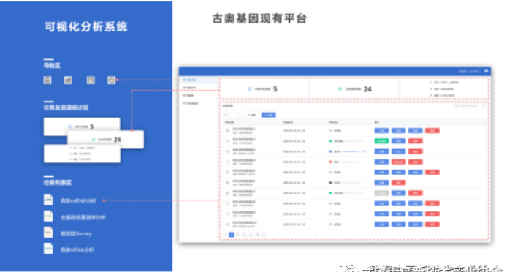Click the user avatar icon in platform header

click(x=486, y=71)
